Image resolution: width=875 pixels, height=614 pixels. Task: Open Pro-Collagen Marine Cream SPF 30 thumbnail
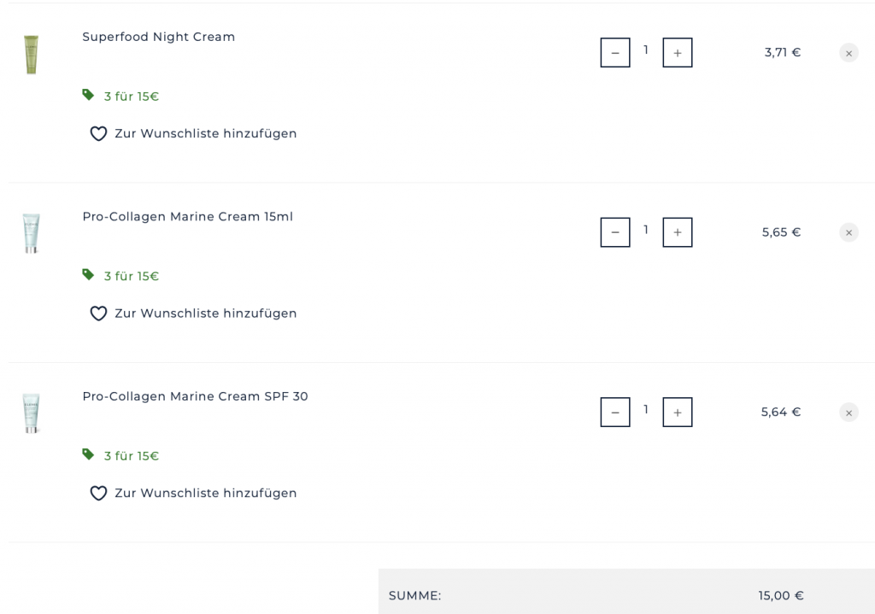(x=32, y=413)
